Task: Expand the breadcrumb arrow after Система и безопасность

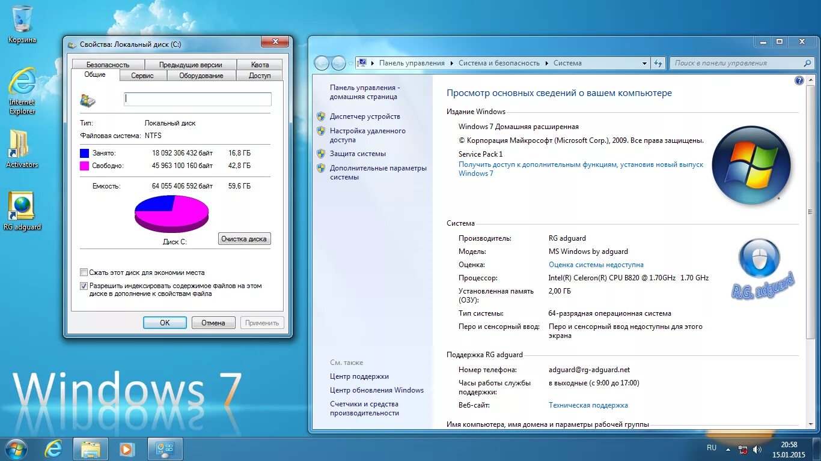Action: tap(547, 63)
